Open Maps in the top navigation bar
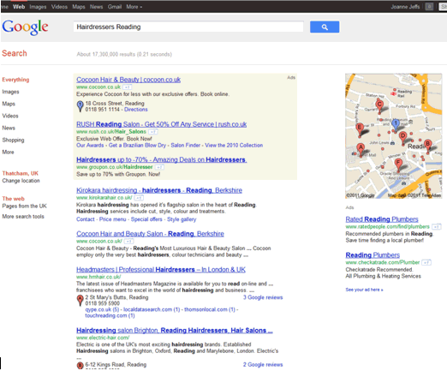Viewport: 447px width, 371px height. 79,7
